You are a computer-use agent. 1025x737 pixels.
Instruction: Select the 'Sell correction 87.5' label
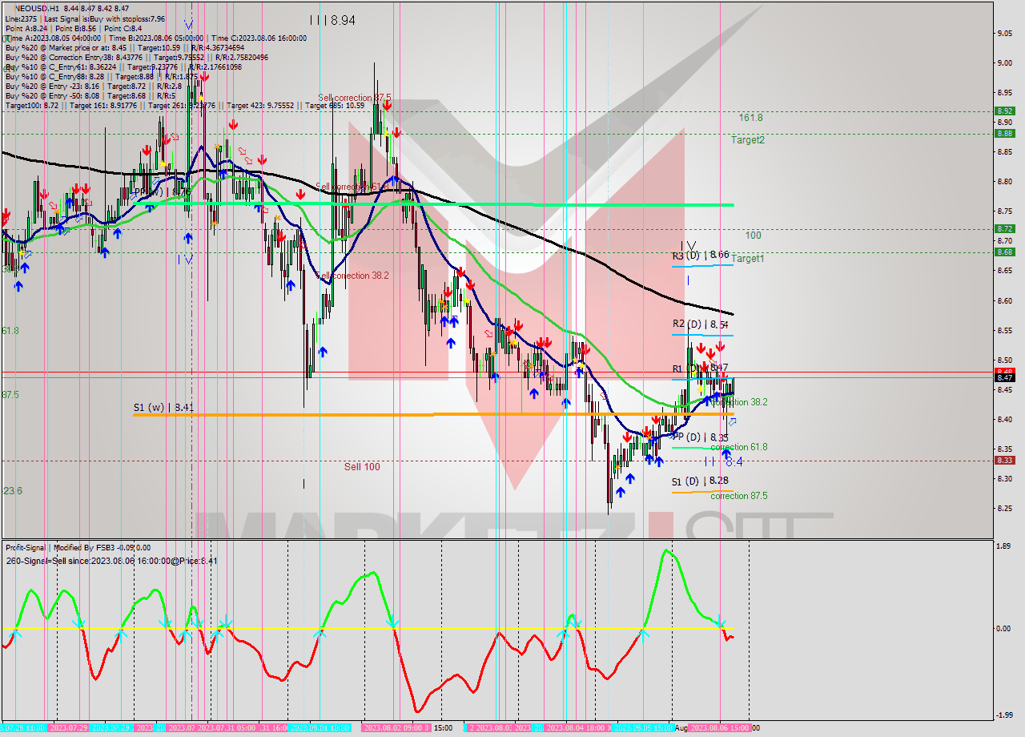(355, 97)
